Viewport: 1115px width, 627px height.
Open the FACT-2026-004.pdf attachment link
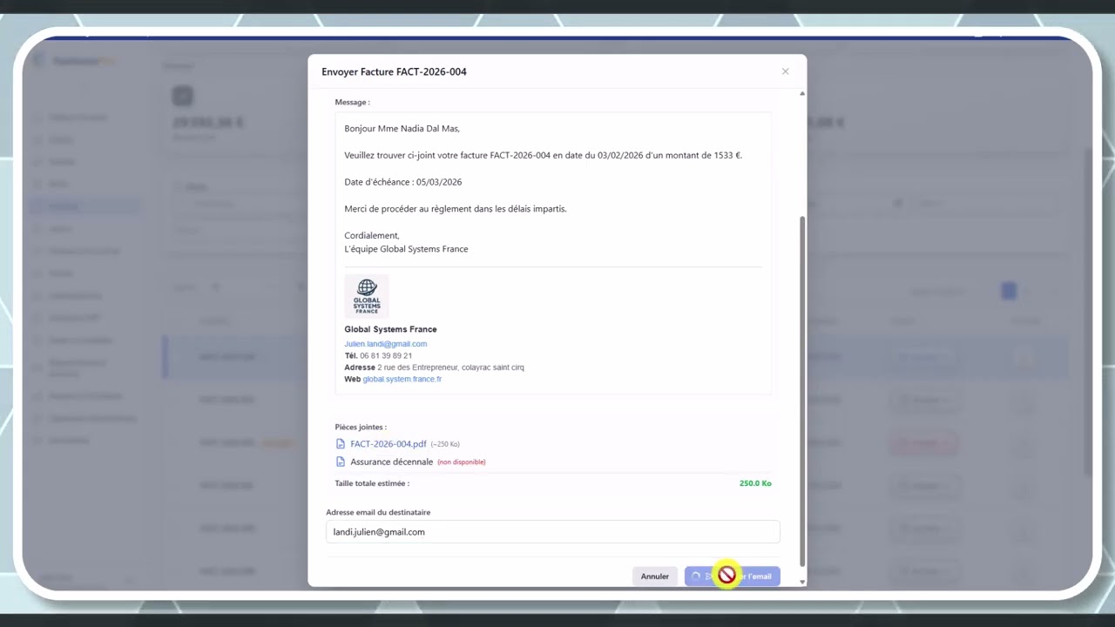point(389,444)
